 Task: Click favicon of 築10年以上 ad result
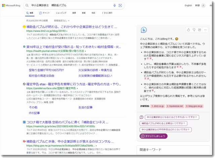tap(24, 47)
